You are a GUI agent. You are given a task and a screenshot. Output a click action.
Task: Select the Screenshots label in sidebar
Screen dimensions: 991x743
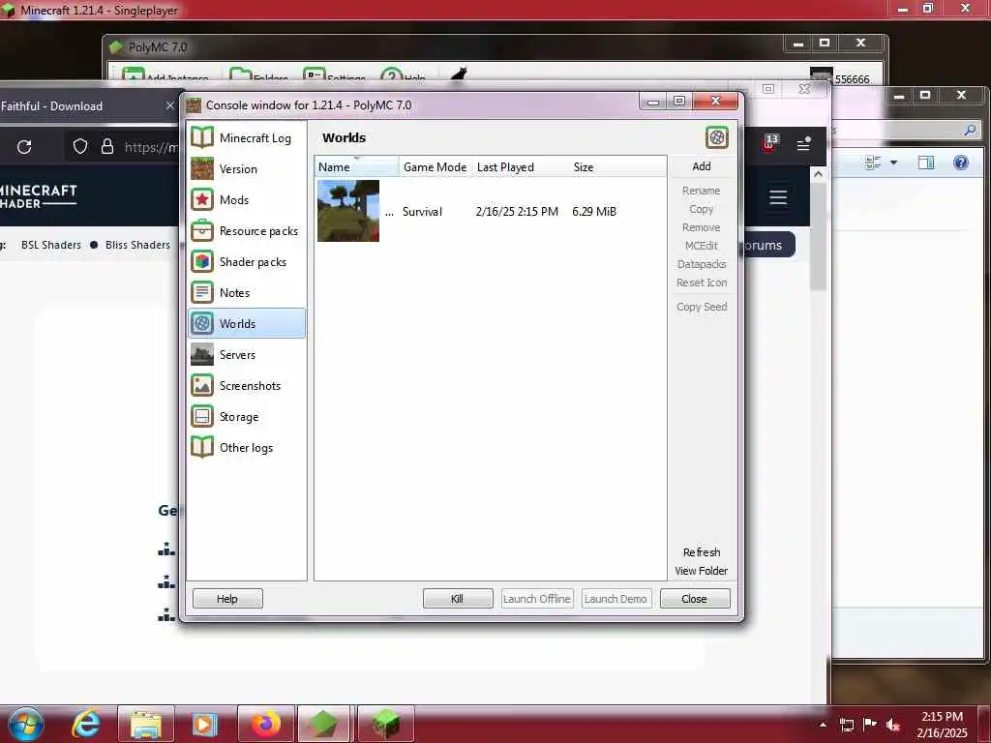pyautogui.click(x=251, y=386)
